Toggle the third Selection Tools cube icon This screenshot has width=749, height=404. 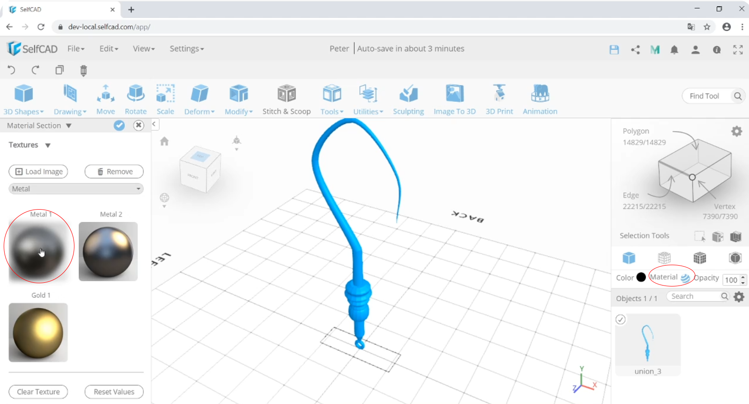[x=736, y=236]
